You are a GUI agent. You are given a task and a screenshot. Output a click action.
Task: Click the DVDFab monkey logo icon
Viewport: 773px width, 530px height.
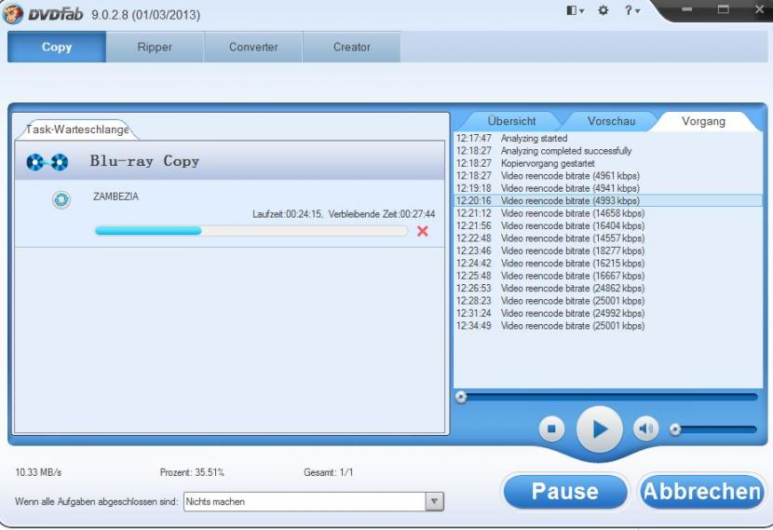pos(13,13)
